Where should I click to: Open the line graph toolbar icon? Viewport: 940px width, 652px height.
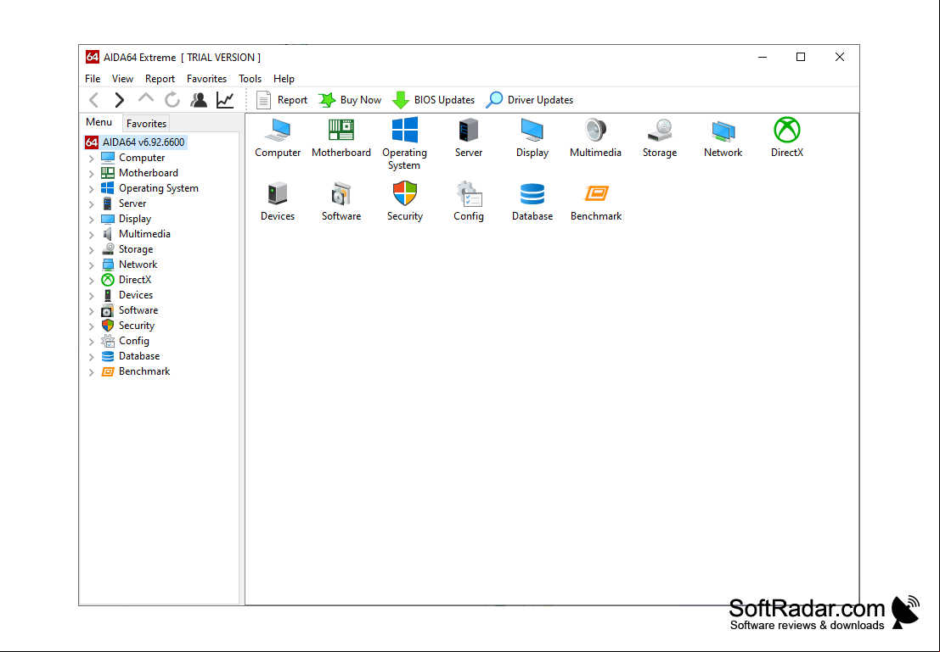pos(225,100)
